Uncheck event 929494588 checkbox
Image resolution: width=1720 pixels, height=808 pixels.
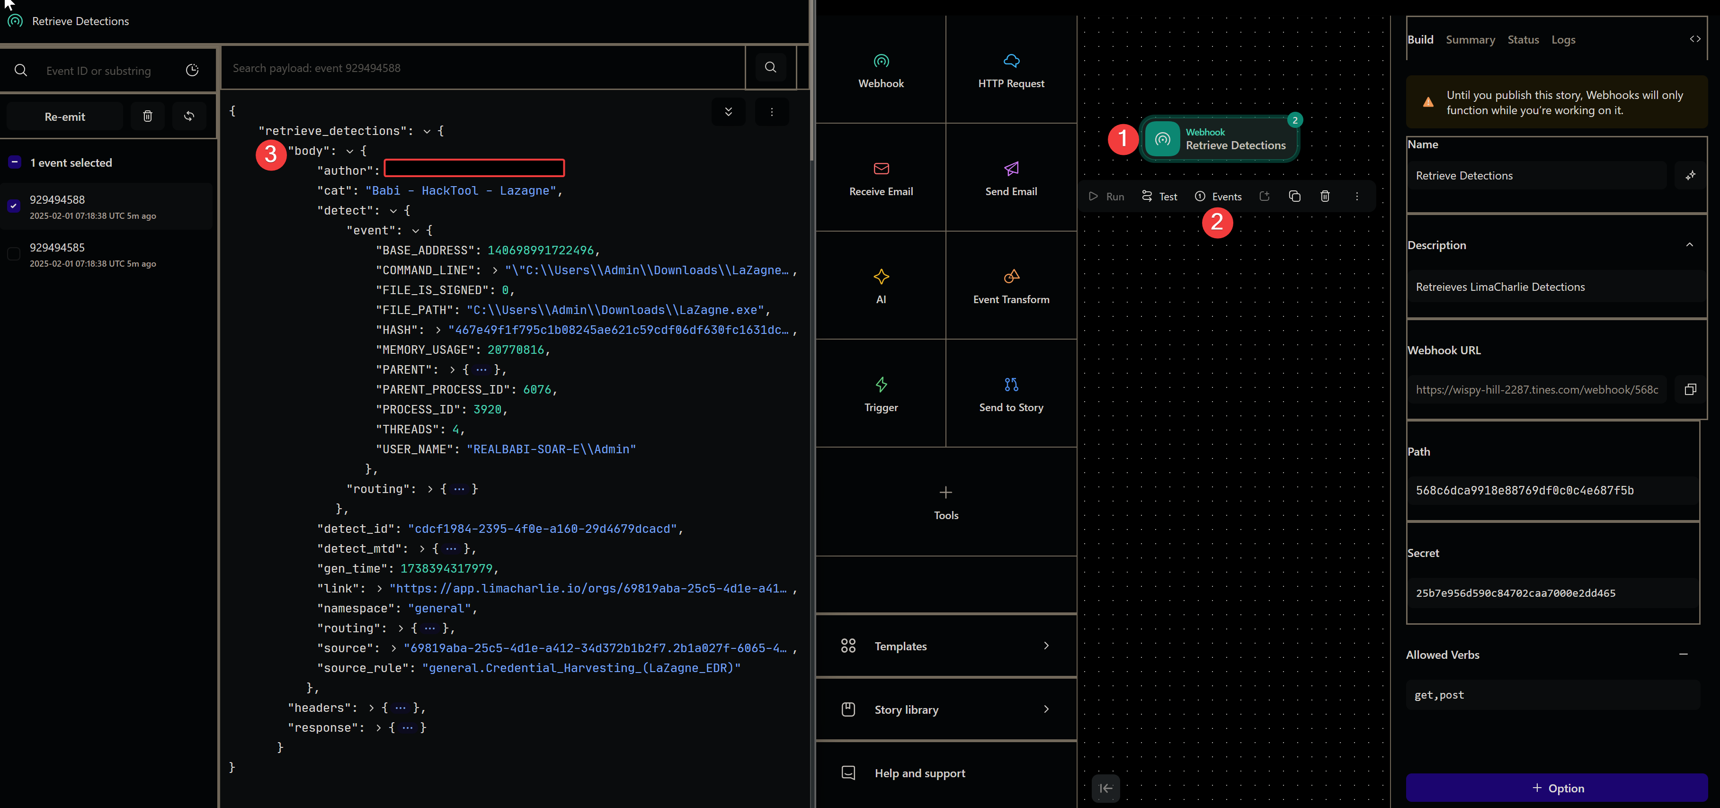(x=13, y=206)
